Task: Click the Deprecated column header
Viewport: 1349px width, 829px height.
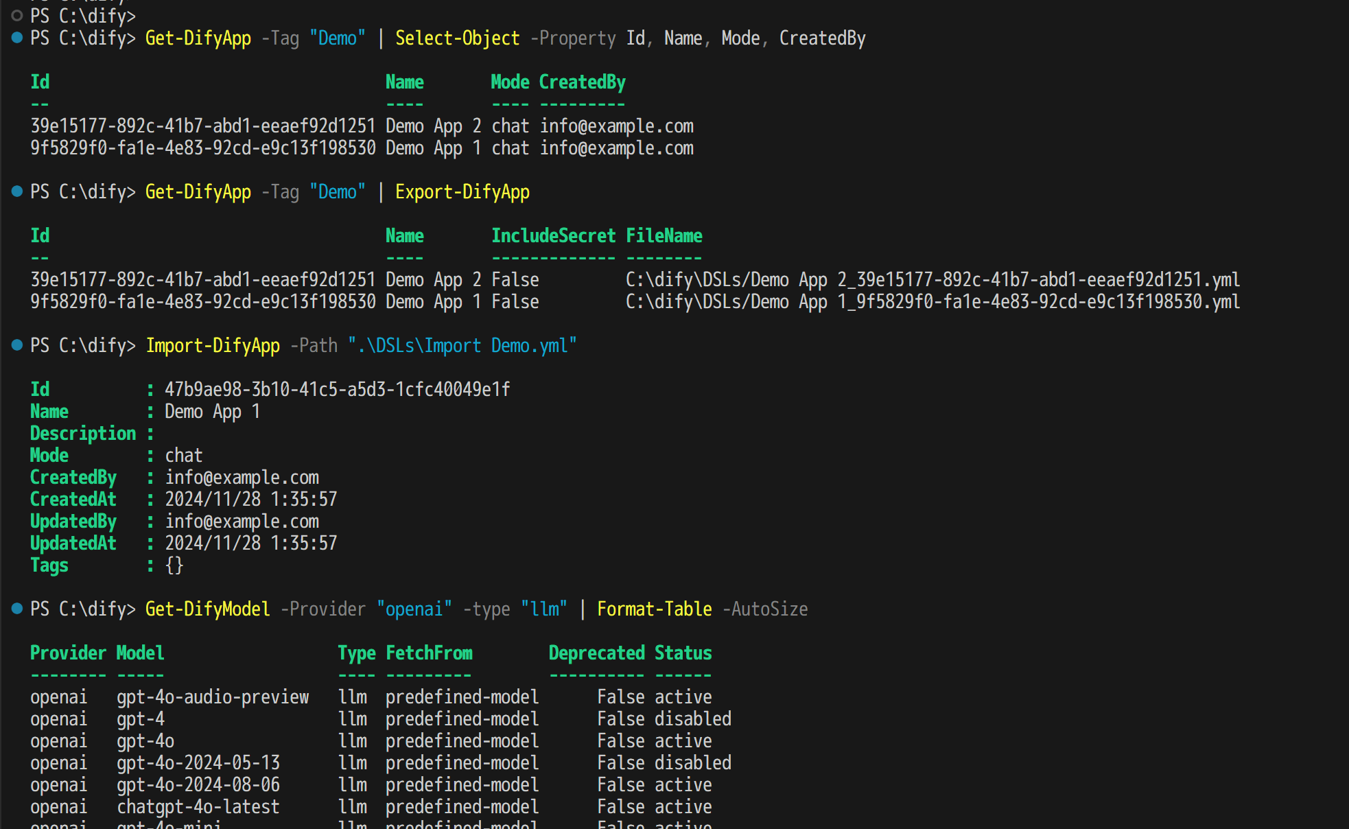Action: pos(596,653)
